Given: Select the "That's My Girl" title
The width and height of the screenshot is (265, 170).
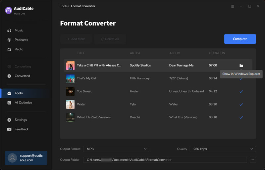Looking at the screenshot, I should [86, 78].
